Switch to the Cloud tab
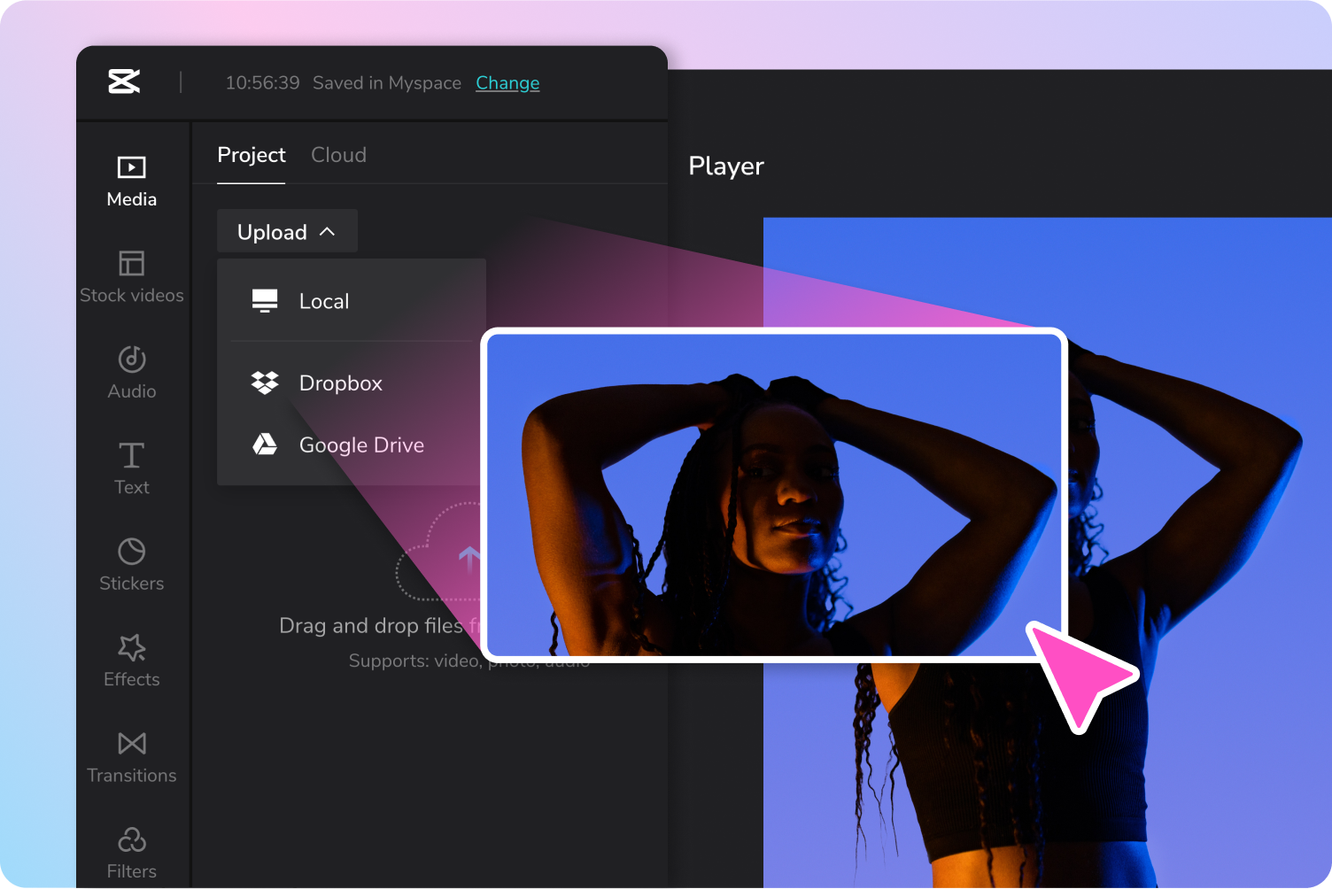The image size is (1332, 889). (x=338, y=155)
